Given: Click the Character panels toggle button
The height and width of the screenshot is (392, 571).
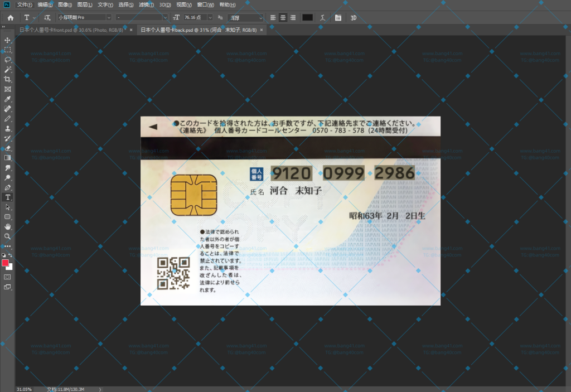Looking at the screenshot, I should 338,17.
